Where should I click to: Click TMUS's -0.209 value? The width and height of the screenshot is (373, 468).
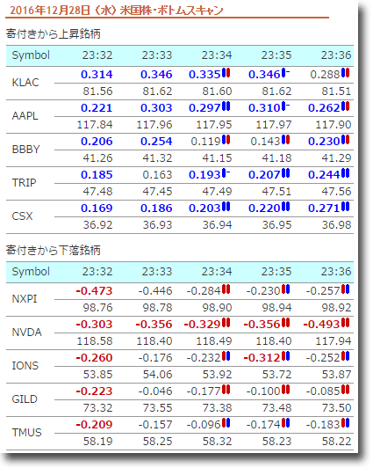coord(94,424)
